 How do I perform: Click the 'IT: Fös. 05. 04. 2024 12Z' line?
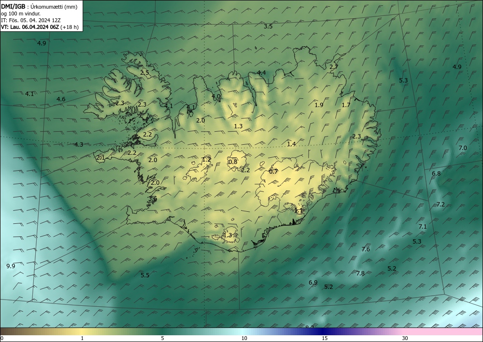click(31, 20)
